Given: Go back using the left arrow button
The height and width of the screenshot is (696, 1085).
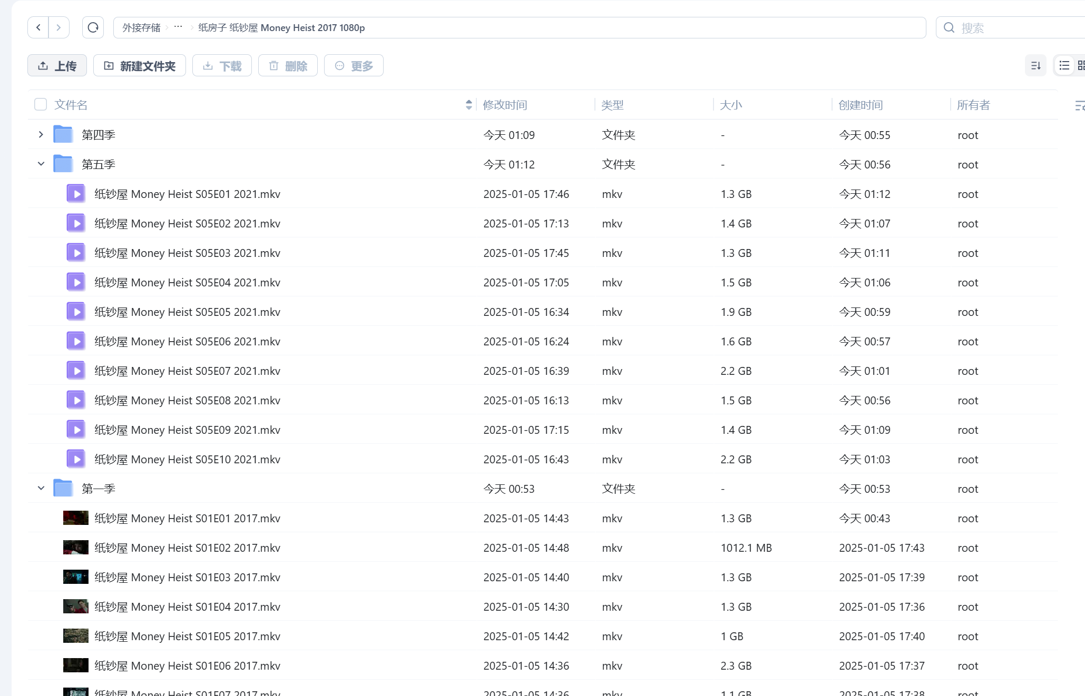Looking at the screenshot, I should pyautogui.click(x=38, y=27).
